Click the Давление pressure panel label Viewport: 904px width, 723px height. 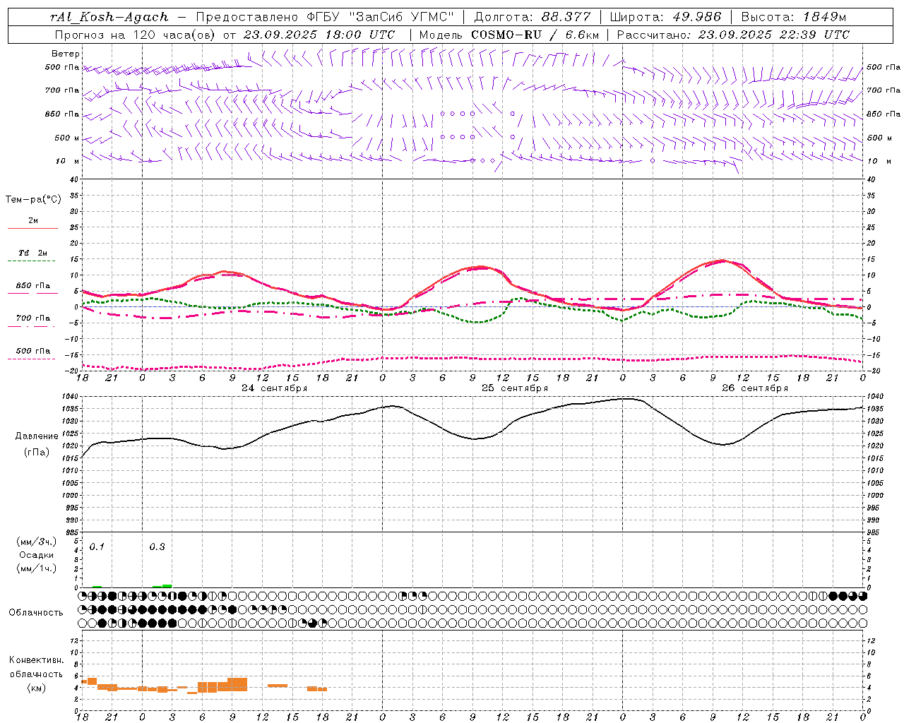[x=37, y=436]
